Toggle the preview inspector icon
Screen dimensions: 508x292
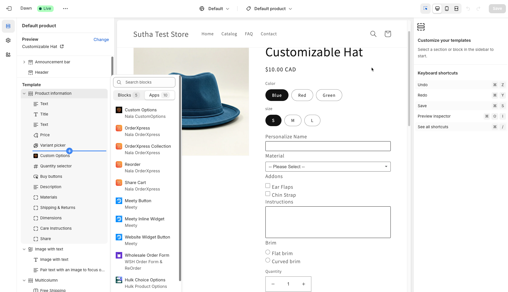pyautogui.click(x=425, y=9)
